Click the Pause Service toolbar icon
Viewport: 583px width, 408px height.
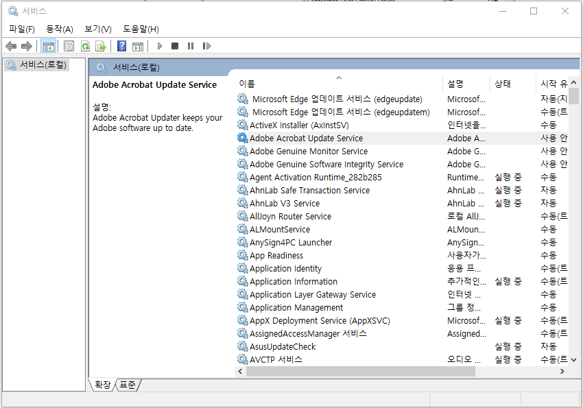191,46
